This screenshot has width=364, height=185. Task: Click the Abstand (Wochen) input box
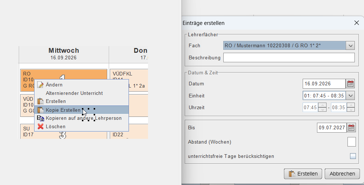[352, 142]
